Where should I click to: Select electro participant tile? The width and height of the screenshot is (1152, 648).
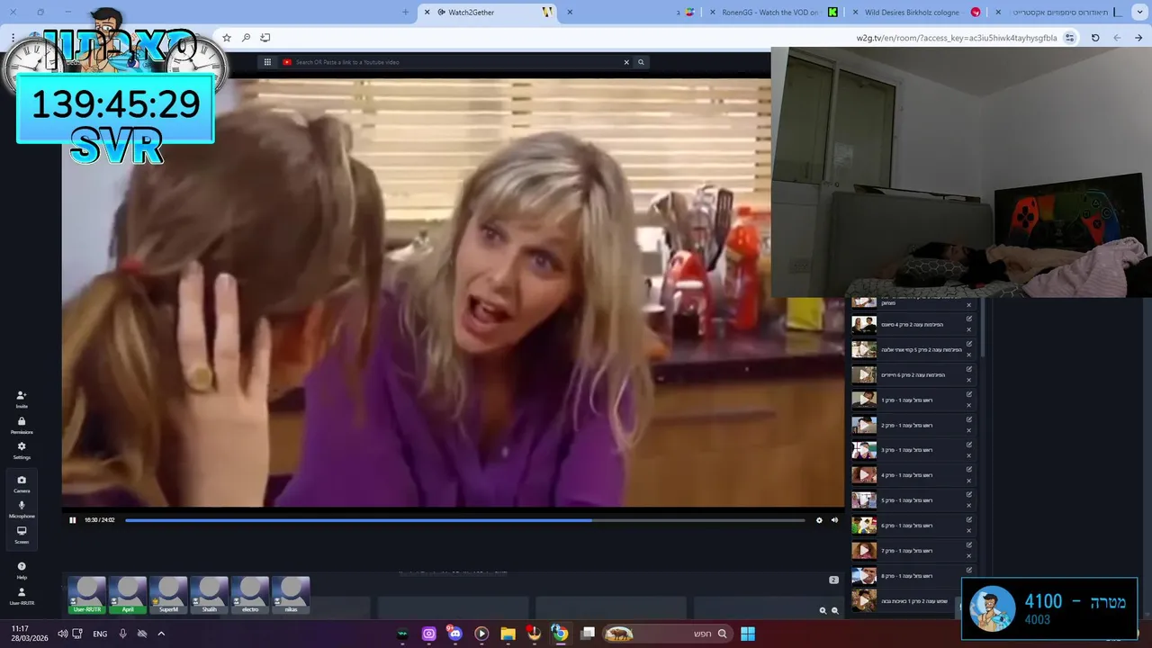(250, 595)
